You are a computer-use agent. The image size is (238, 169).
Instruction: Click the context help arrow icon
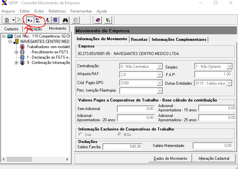click(x=108, y=20)
